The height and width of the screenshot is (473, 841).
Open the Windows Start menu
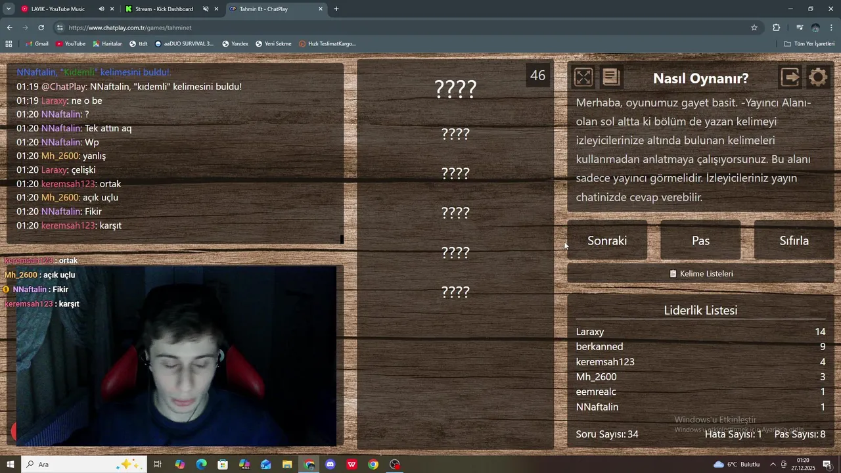point(10,464)
